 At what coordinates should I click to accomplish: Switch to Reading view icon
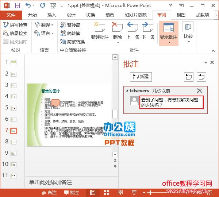tap(120, 193)
